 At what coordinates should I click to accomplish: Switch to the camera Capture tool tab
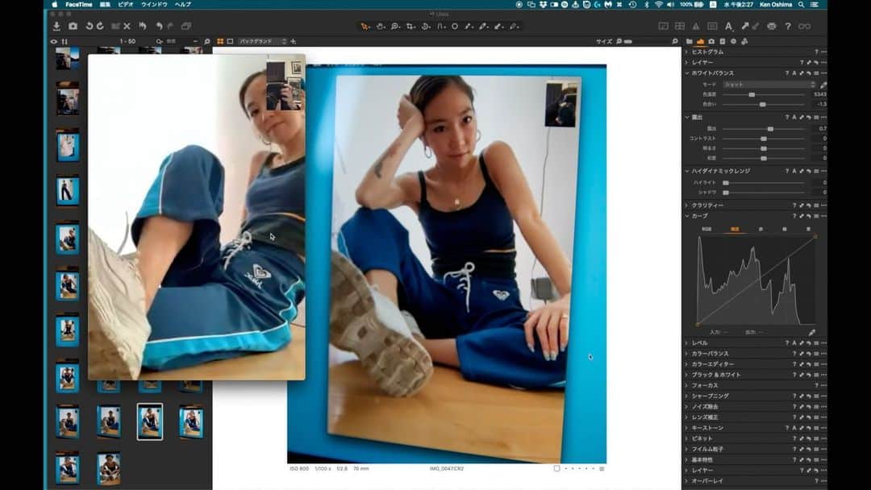click(x=711, y=42)
